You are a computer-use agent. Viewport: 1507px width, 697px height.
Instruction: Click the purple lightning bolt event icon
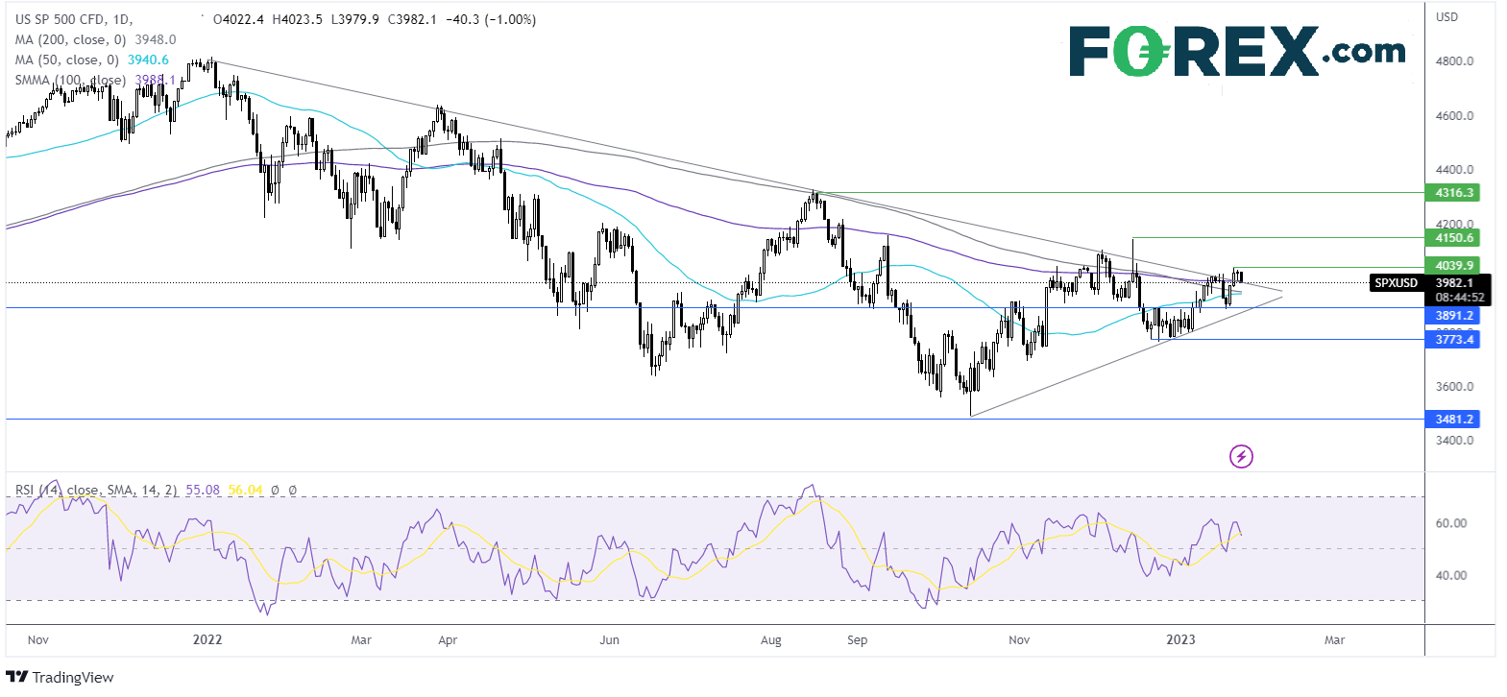[1241, 456]
